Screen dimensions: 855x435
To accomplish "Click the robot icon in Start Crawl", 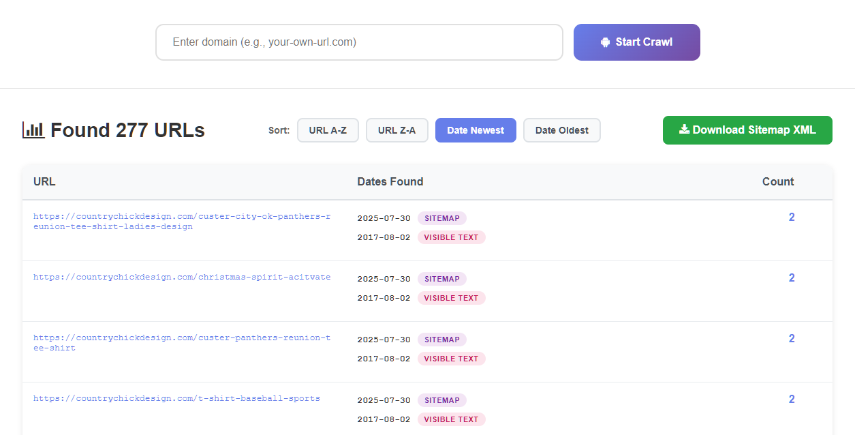I will click(x=605, y=42).
